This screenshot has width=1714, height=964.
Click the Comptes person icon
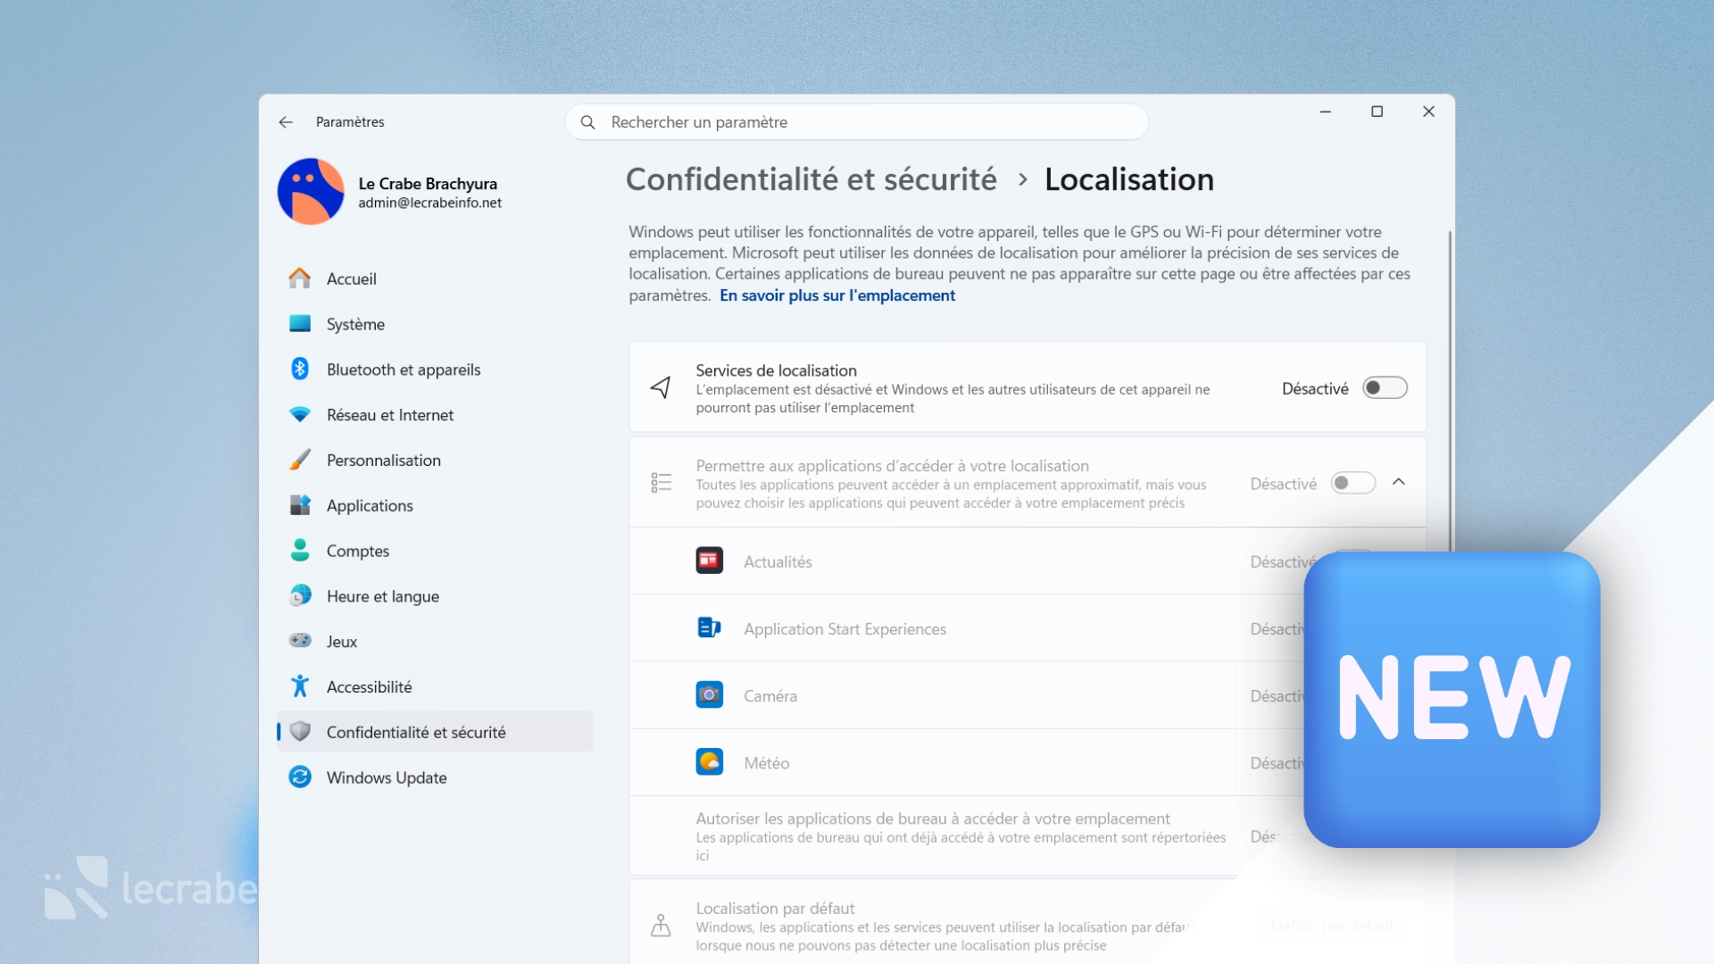click(300, 551)
